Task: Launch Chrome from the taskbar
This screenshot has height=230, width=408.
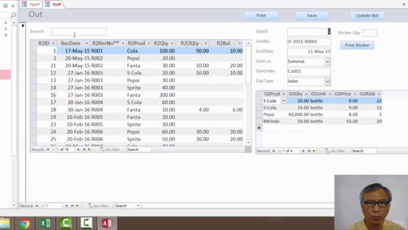Action: click(24, 223)
